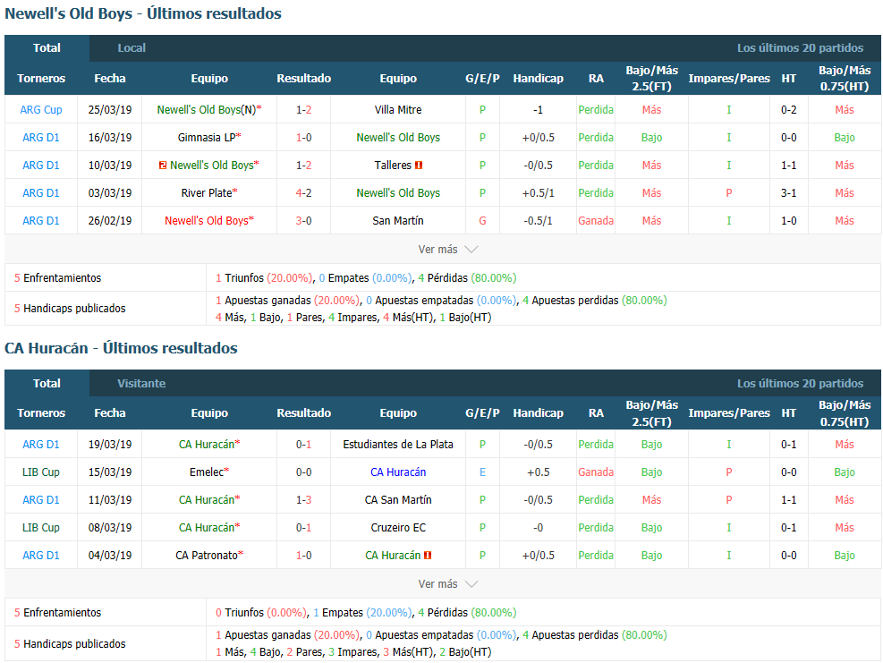Open ARG D1 link for River Plate match

(x=41, y=193)
